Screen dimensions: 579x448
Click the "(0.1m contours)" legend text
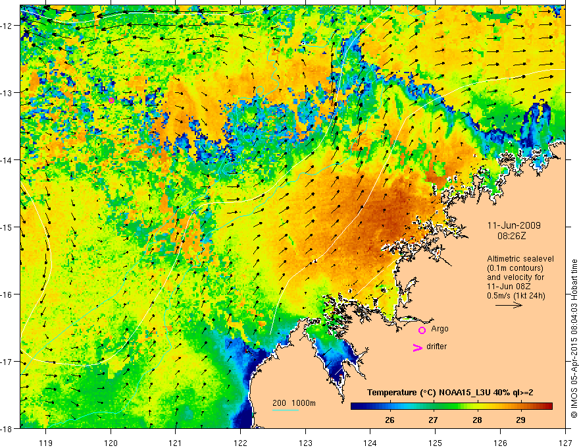515,268
